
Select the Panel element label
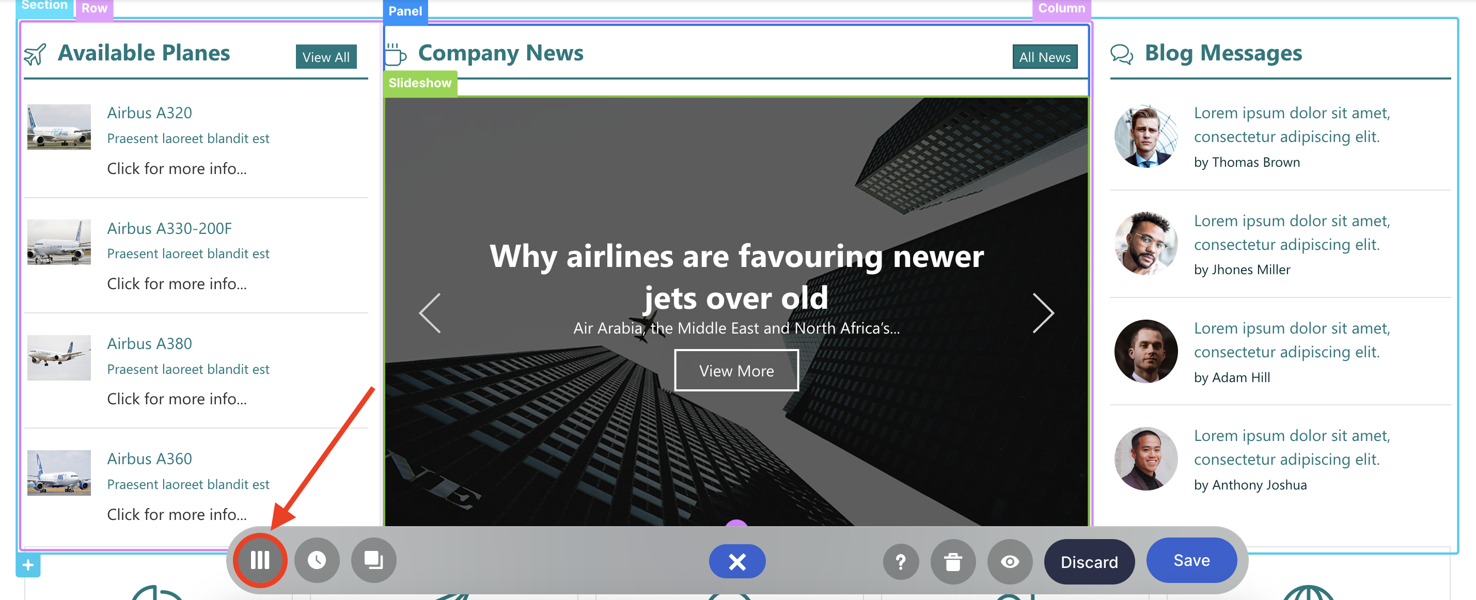tap(405, 11)
